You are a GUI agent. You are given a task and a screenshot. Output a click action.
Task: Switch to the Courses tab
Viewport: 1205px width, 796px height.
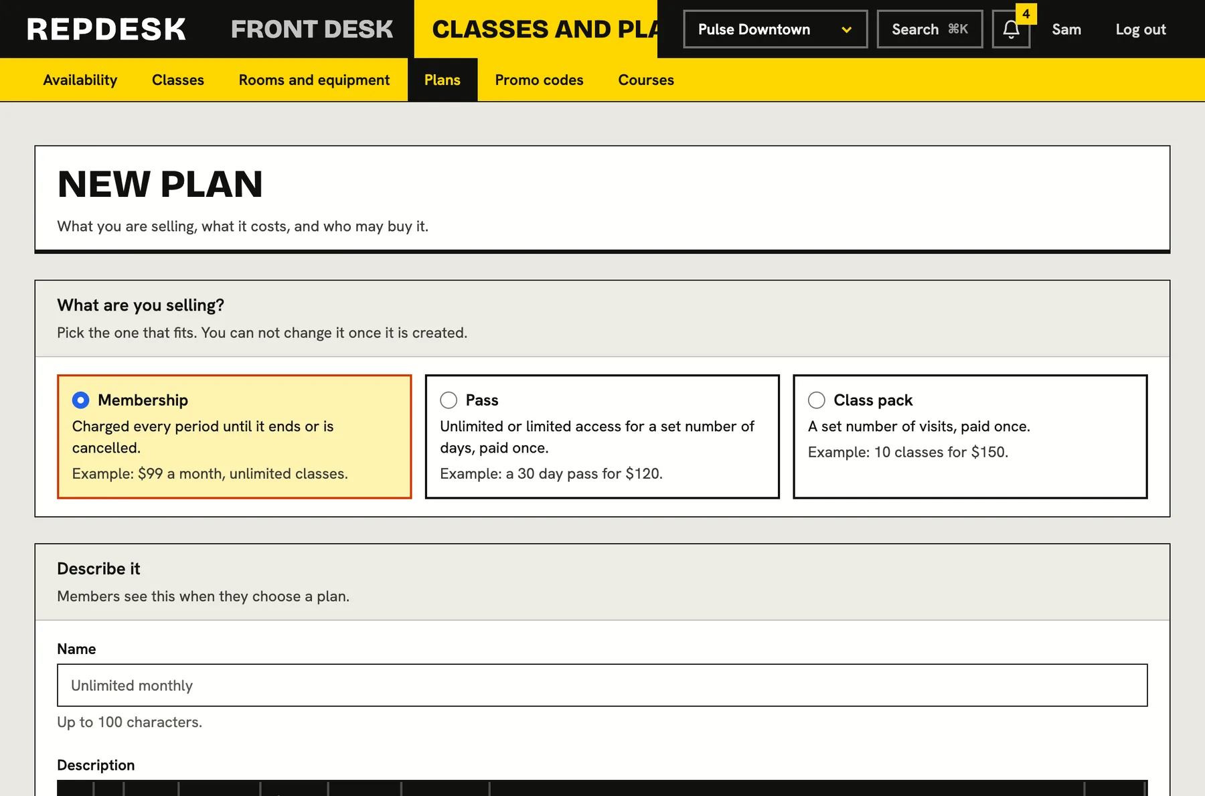(x=646, y=80)
